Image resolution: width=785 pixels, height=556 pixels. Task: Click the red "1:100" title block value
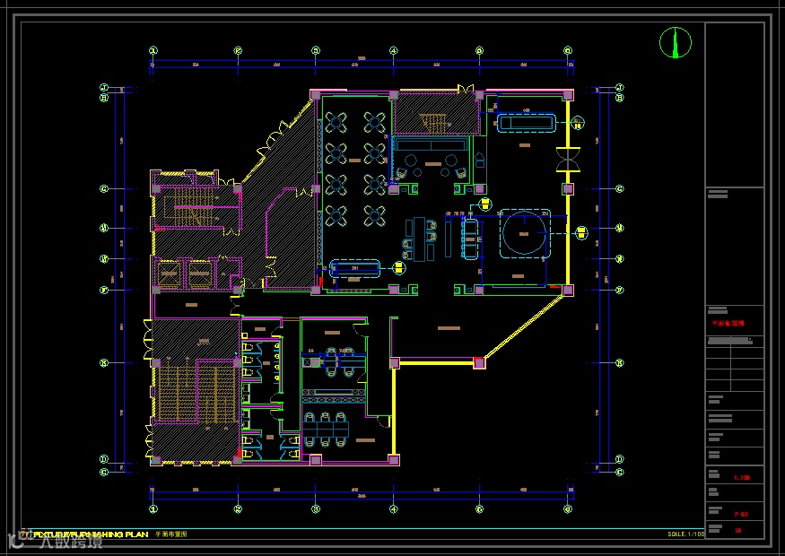(742, 477)
